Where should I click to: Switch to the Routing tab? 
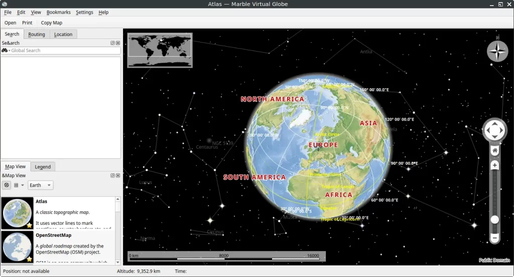[x=36, y=35]
